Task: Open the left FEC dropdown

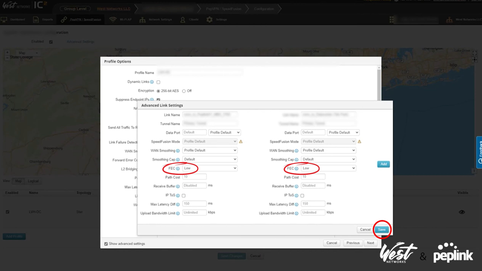Action: (210, 168)
